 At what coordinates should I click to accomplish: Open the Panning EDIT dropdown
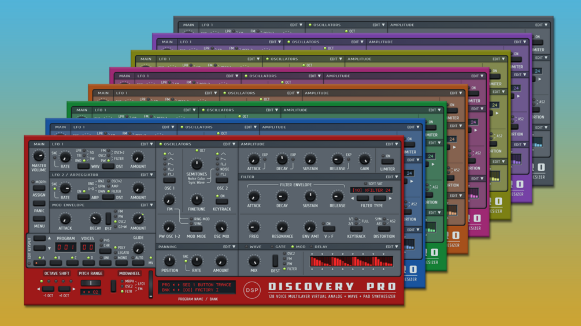229,246
